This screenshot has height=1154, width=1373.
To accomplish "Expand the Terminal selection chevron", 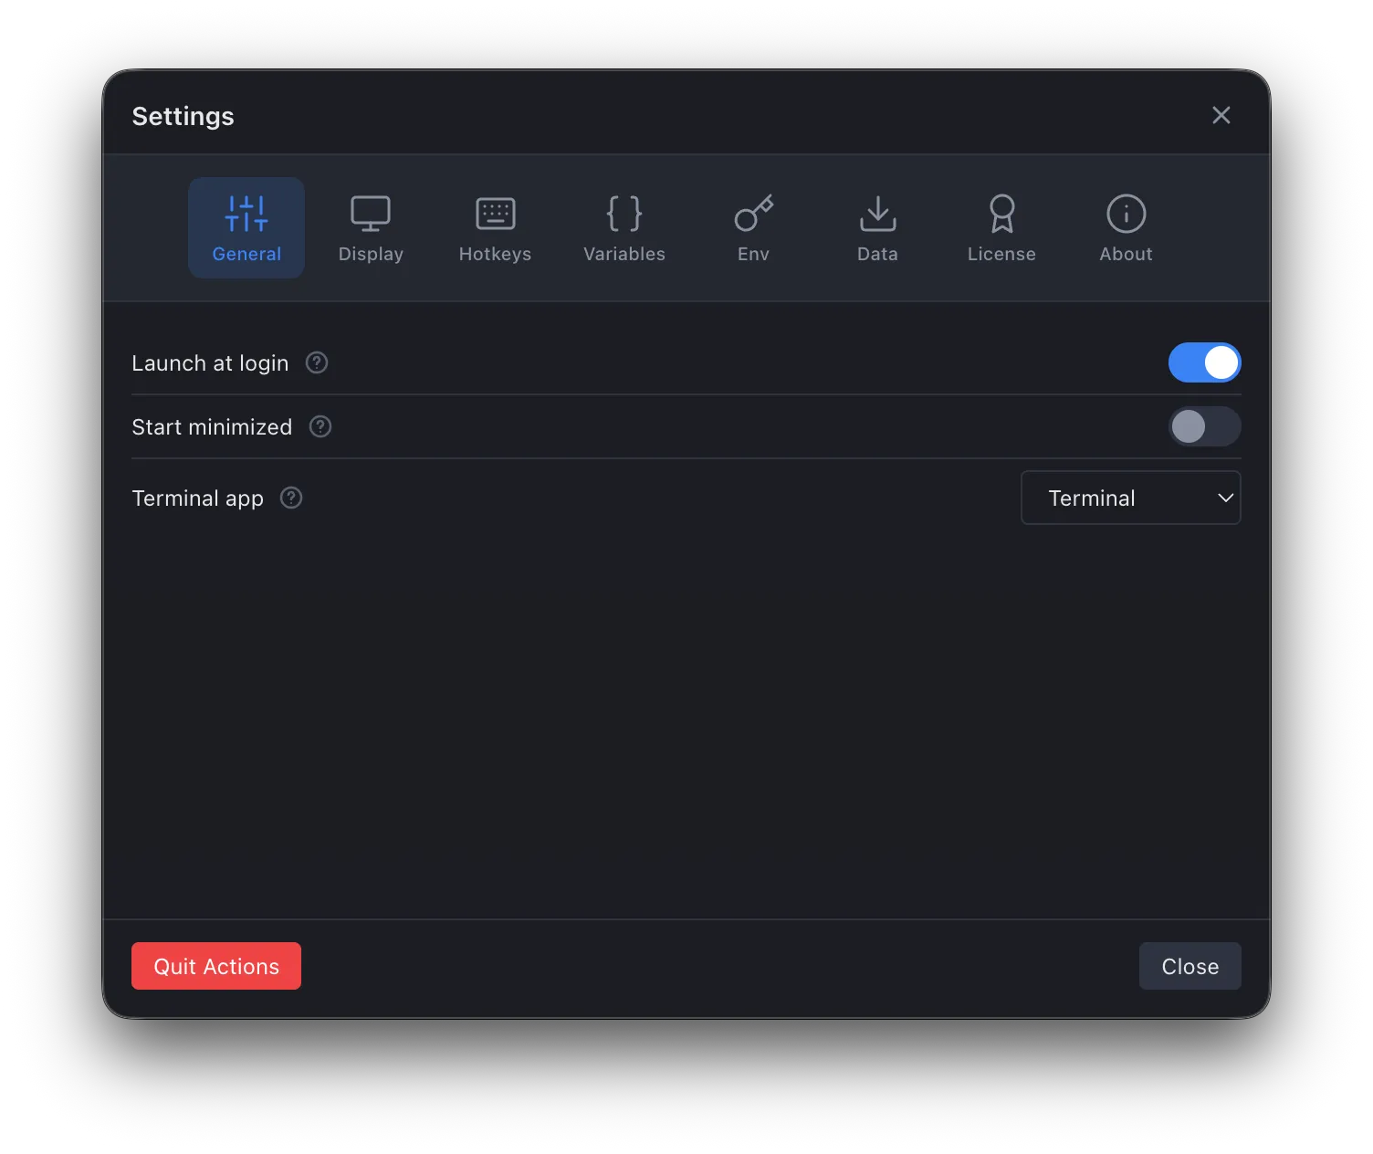I will point(1224,498).
